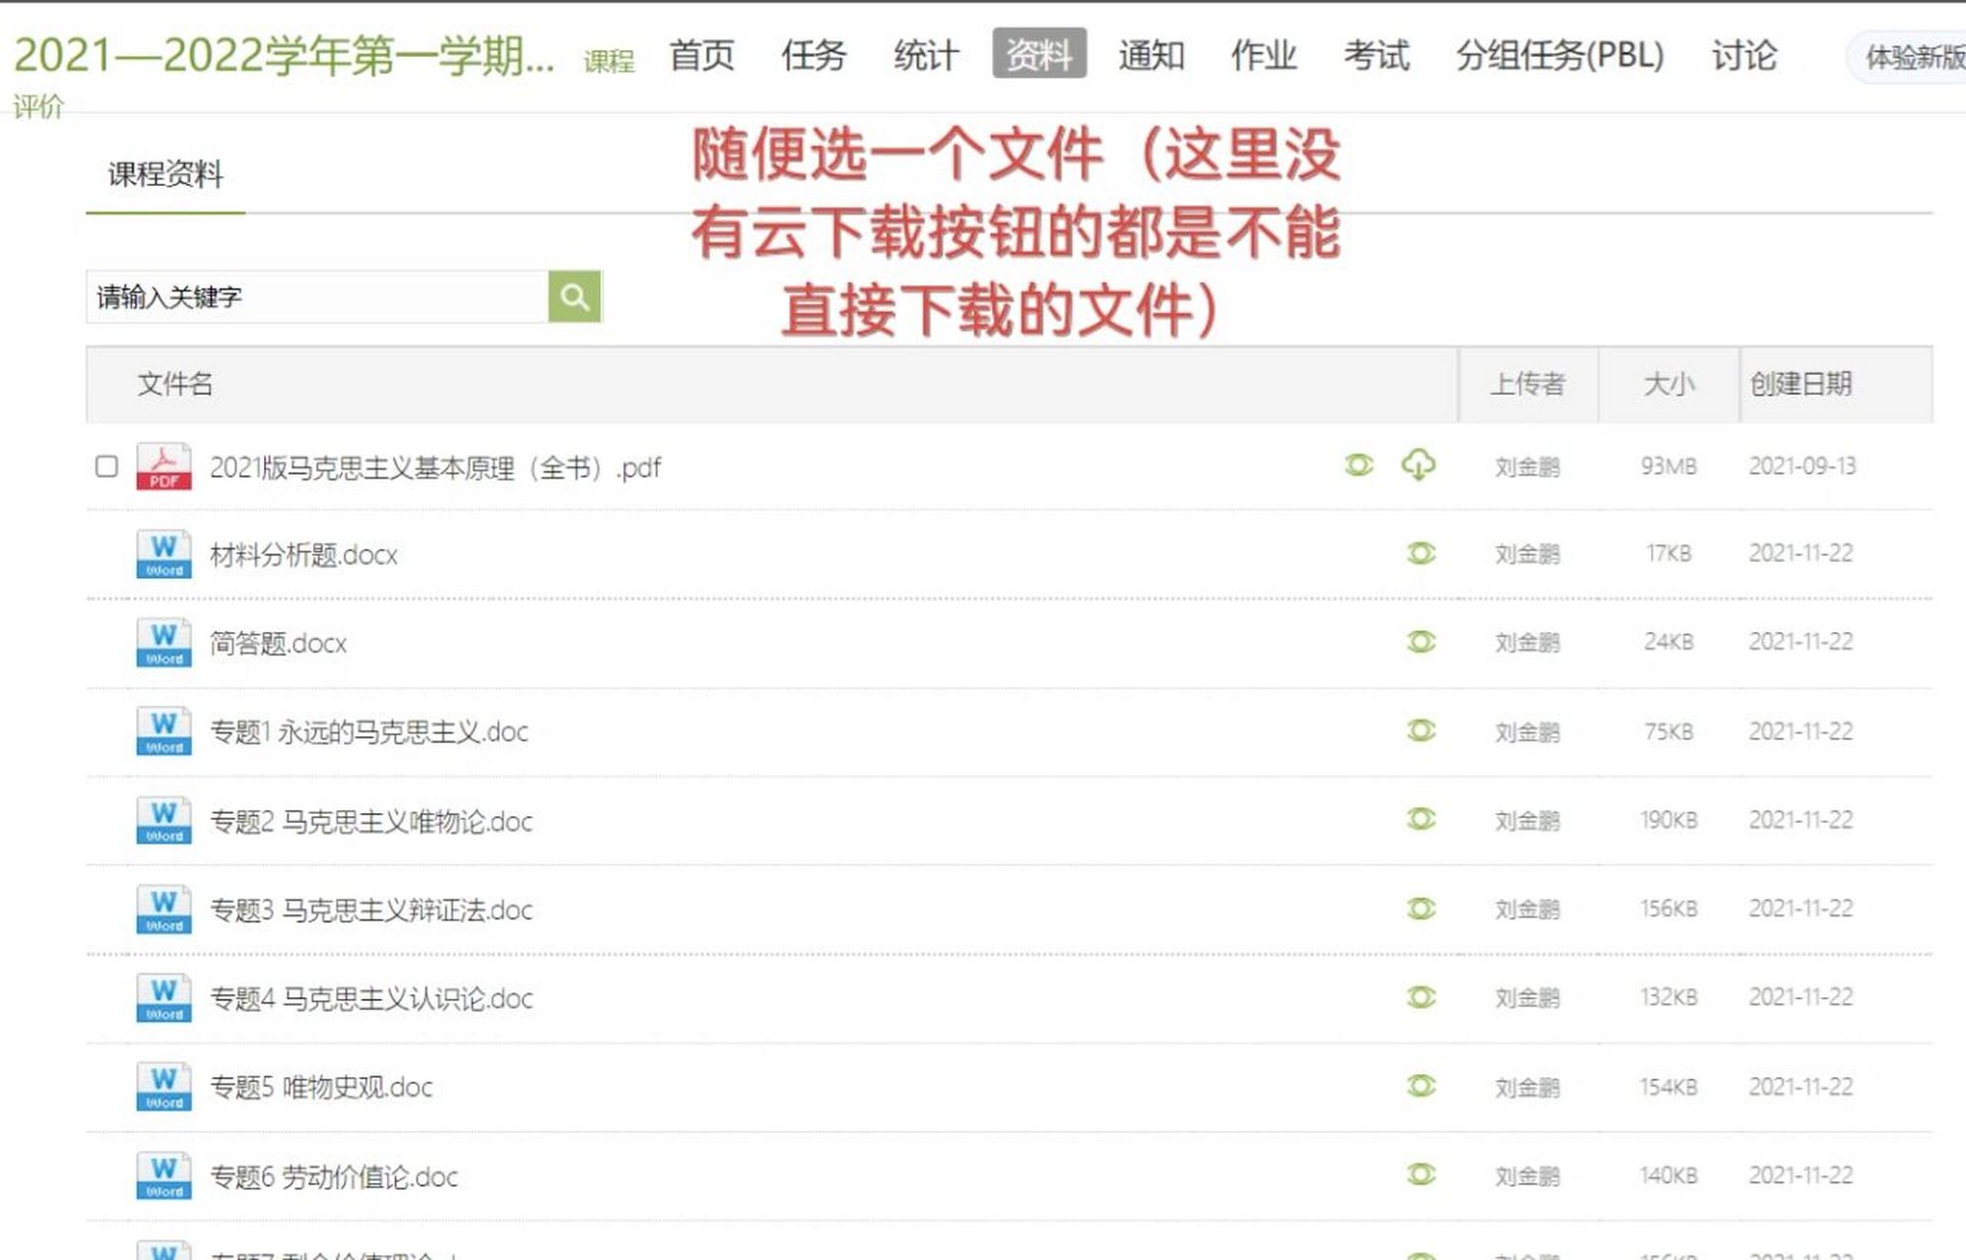This screenshot has height=1260, width=1966.
Task: Open file 2021版马克思主义基本原理（全书）.pdf
Action: 435,468
